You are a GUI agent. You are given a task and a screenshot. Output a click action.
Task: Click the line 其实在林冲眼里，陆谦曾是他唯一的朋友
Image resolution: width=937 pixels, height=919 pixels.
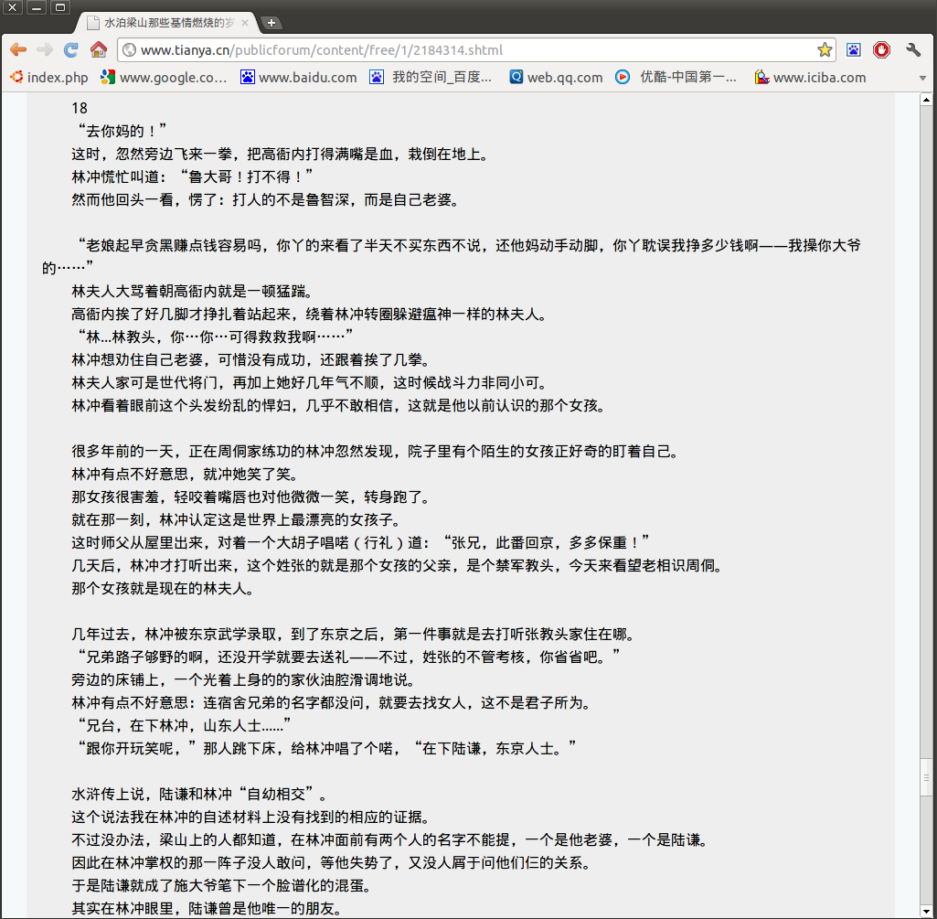point(207,908)
